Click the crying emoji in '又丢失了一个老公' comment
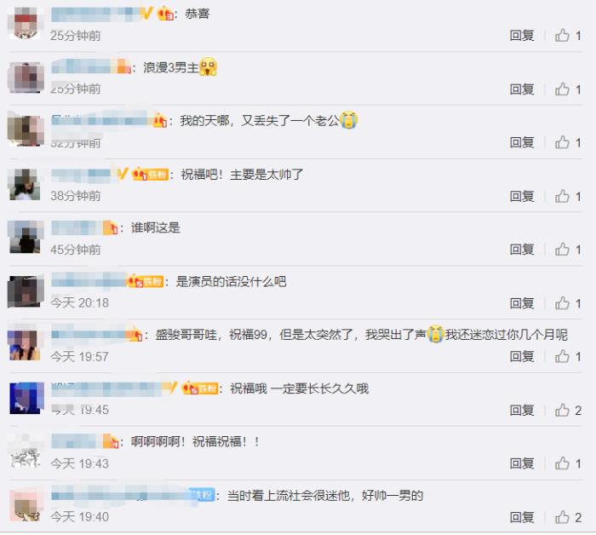 tap(349, 120)
